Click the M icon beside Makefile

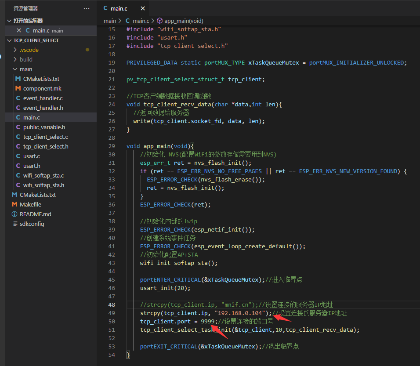point(14,204)
